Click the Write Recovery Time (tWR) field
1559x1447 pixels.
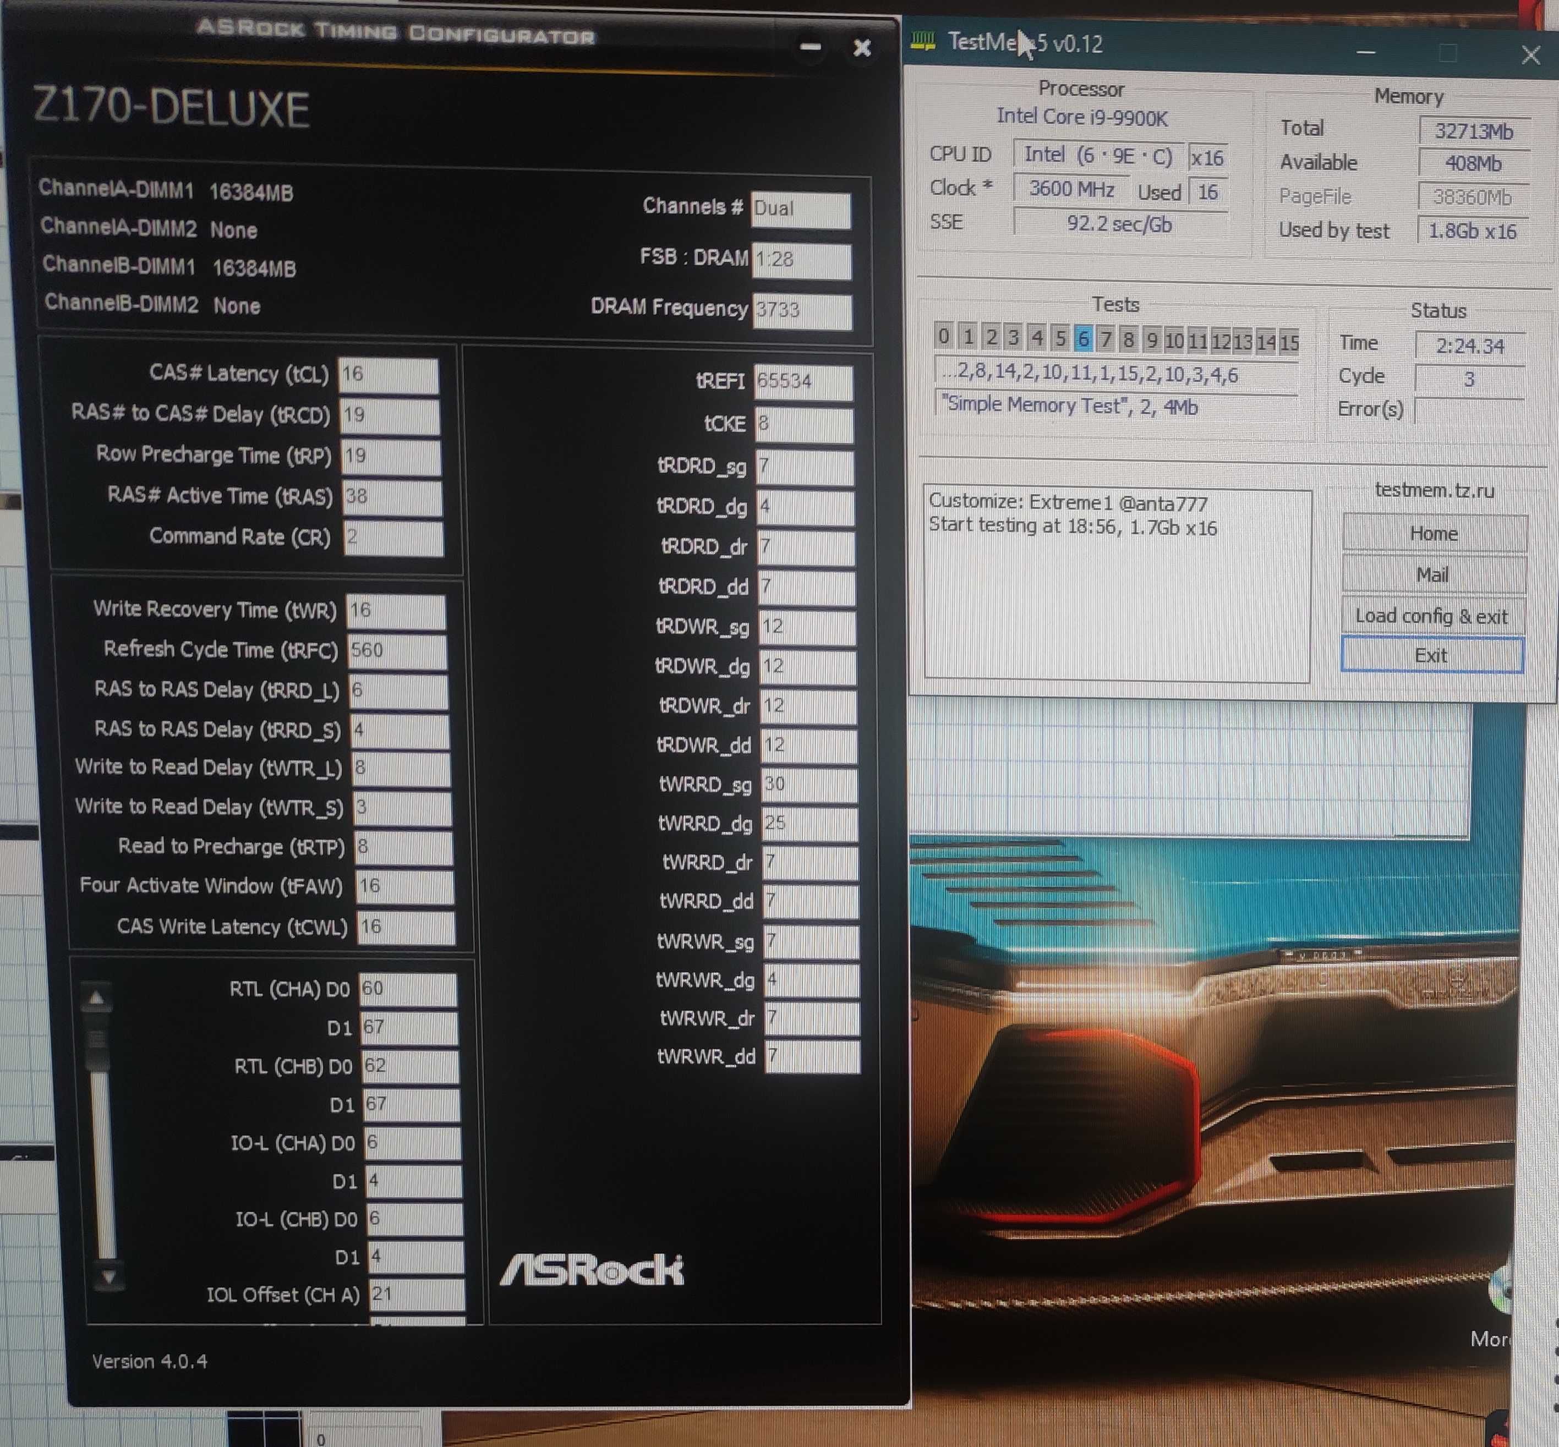(x=397, y=611)
